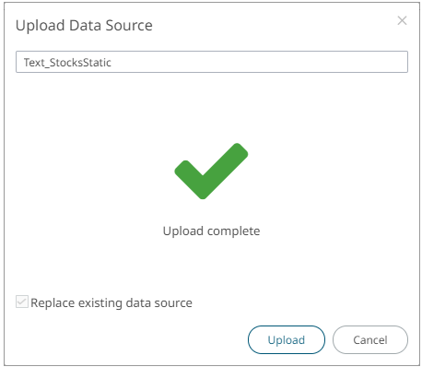Viewport: 422px width, 367px height.
Task: Click the small tick inside the checkbox
Action: 22,302
